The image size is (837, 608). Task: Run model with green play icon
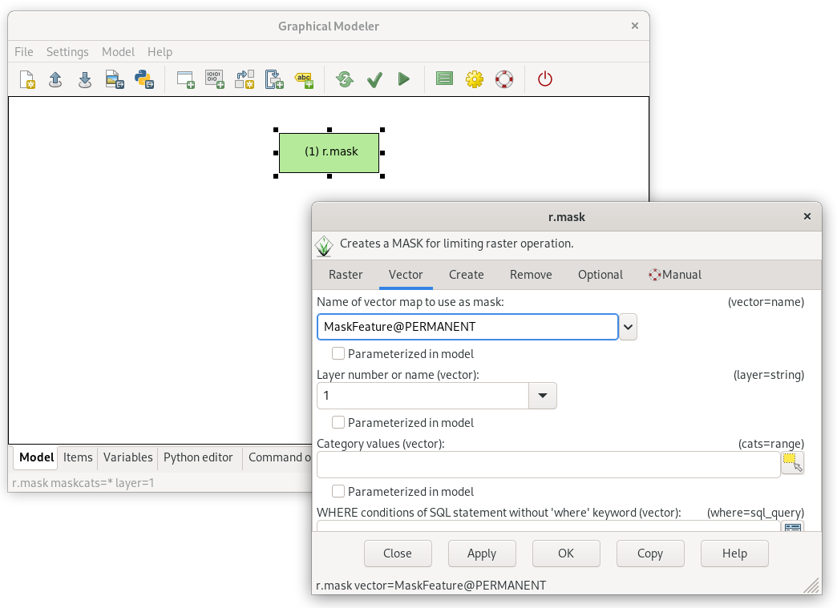(404, 79)
